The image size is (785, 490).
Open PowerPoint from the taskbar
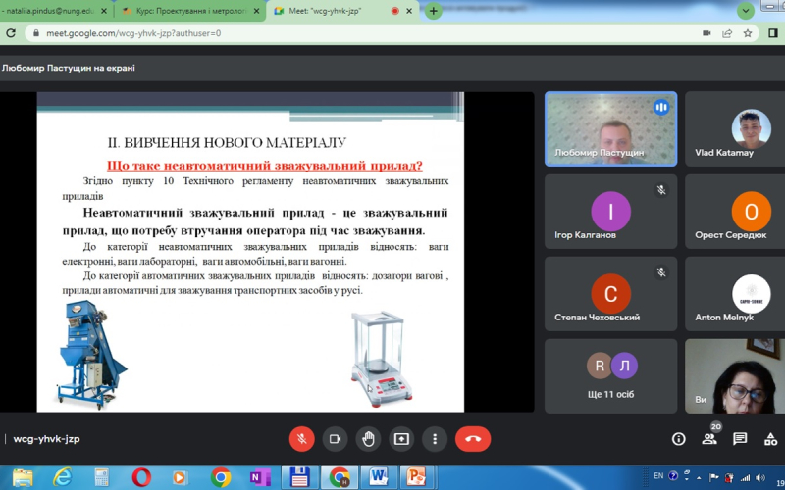(418, 477)
